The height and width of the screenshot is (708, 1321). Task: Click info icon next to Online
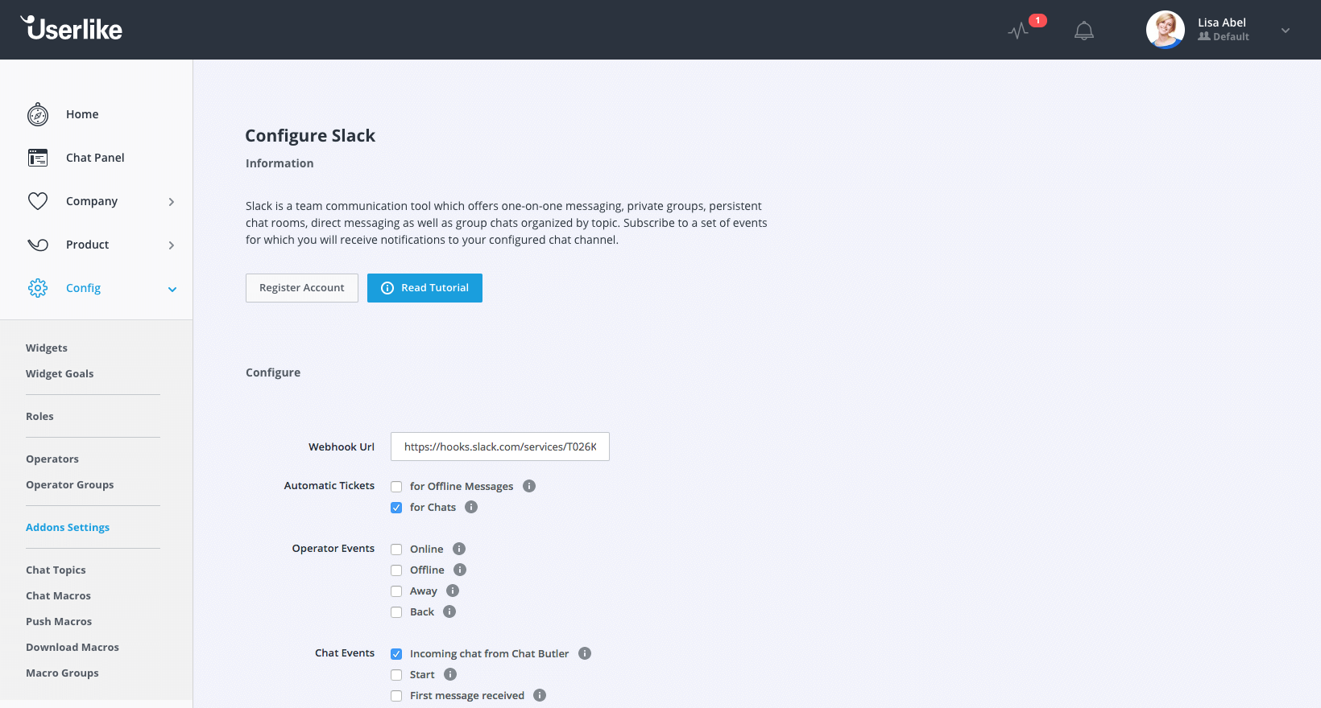click(x=459, y=549)
